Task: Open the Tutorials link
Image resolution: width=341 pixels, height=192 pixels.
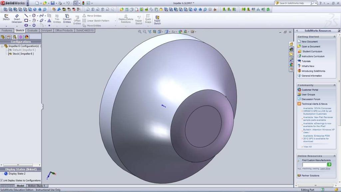Action: pos(306,61)
